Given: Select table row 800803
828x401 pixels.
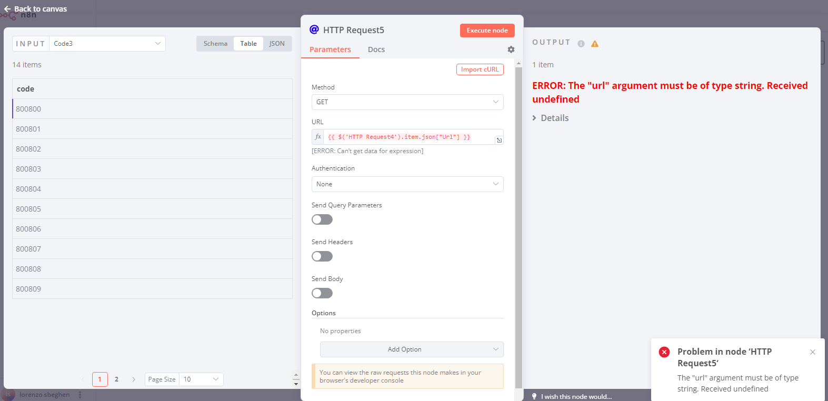Looking at the screenshot, I should click(x=152, y=169).
